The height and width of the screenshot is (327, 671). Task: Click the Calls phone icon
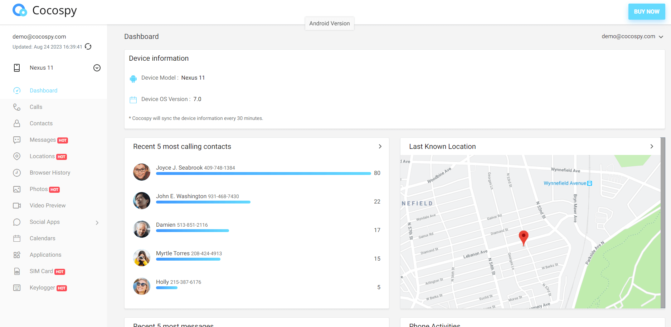pos(17,107)
